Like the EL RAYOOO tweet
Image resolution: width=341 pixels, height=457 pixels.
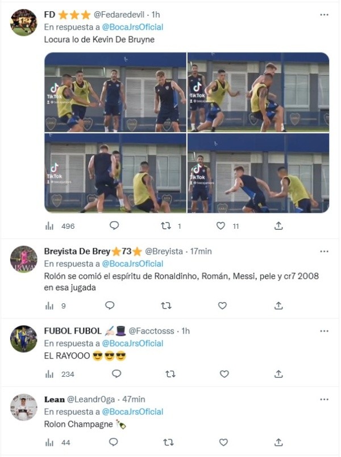(x=224, y=374)
